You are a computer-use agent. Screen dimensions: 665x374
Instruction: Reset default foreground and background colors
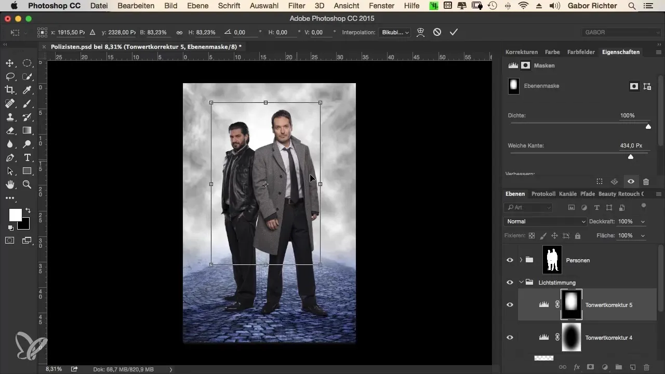11,228
